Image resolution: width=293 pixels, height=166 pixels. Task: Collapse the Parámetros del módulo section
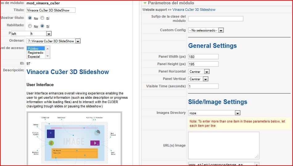tap(145, 3)
